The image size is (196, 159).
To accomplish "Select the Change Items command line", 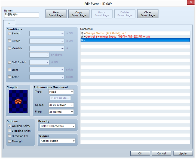I will pyautogui.click(x=135, y=33).
